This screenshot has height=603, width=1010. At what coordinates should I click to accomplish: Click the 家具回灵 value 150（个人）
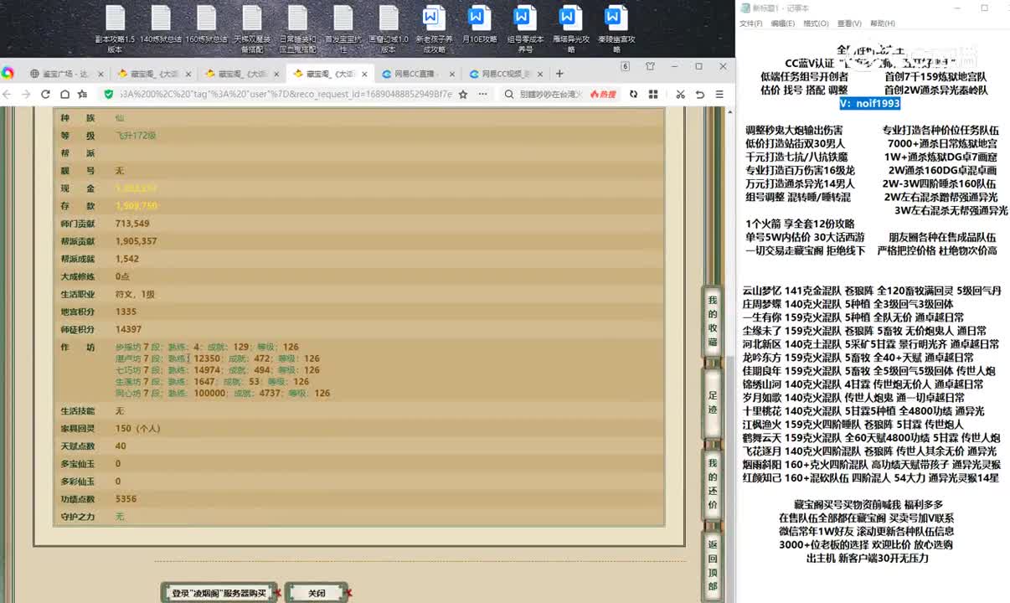click(x=137, y=429)
